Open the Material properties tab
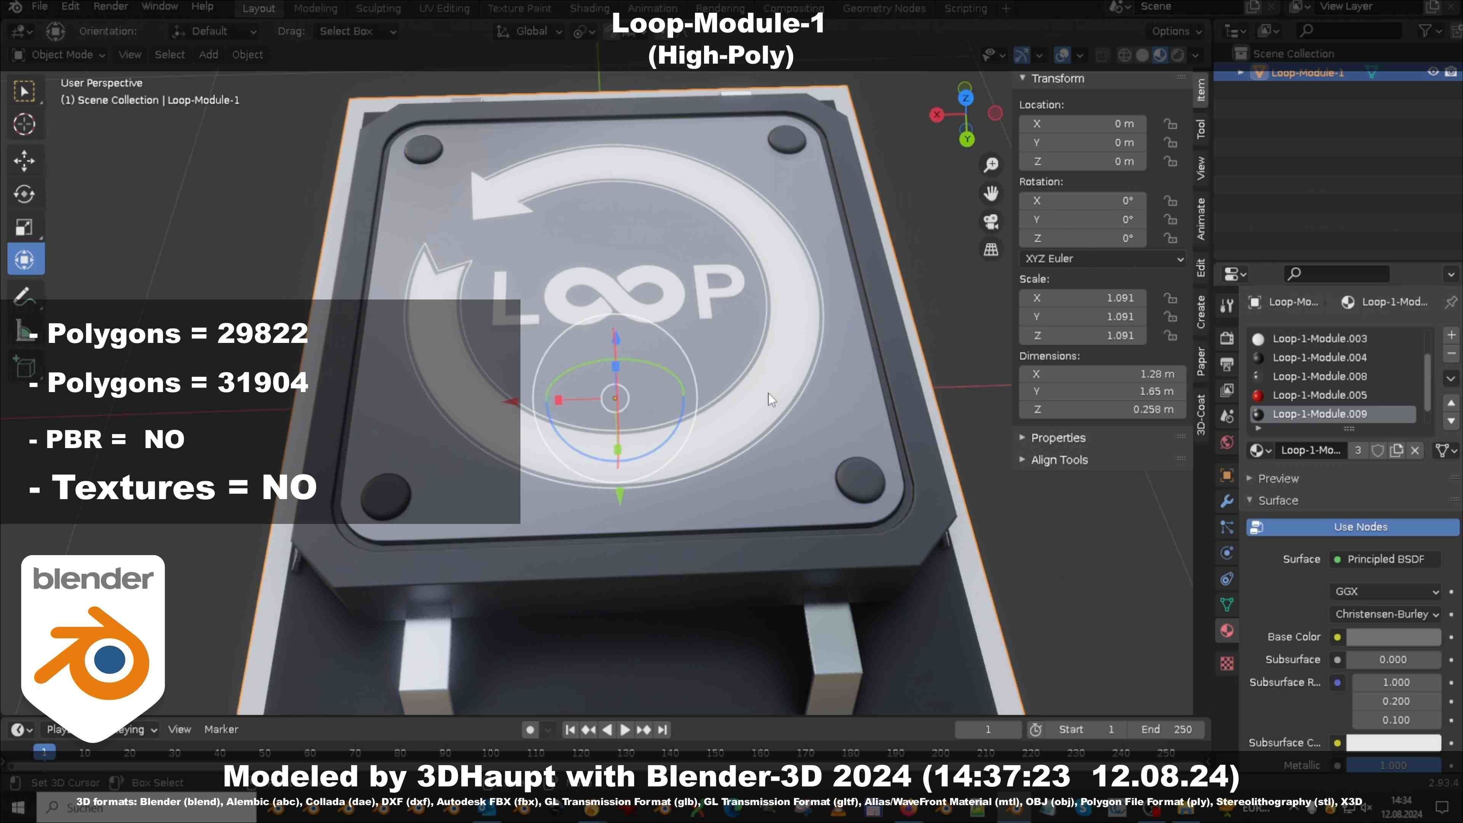 1227,631
